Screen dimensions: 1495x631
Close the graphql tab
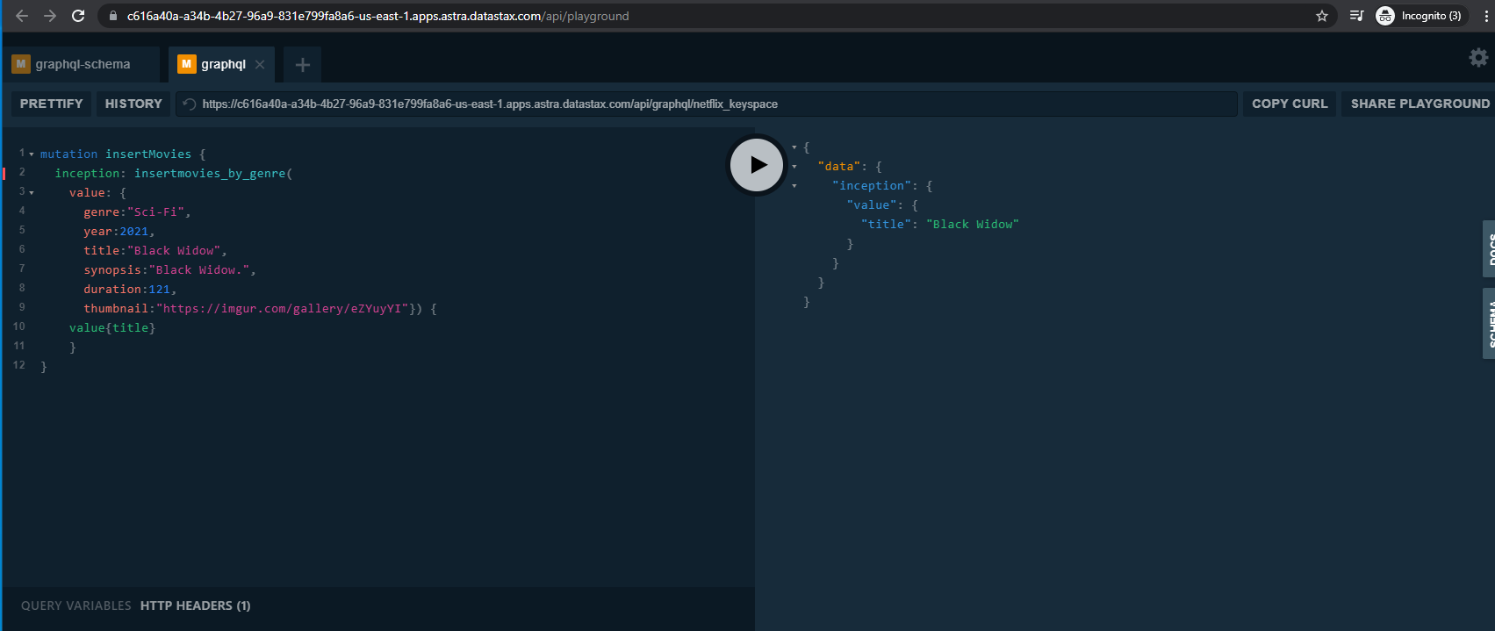260,65
